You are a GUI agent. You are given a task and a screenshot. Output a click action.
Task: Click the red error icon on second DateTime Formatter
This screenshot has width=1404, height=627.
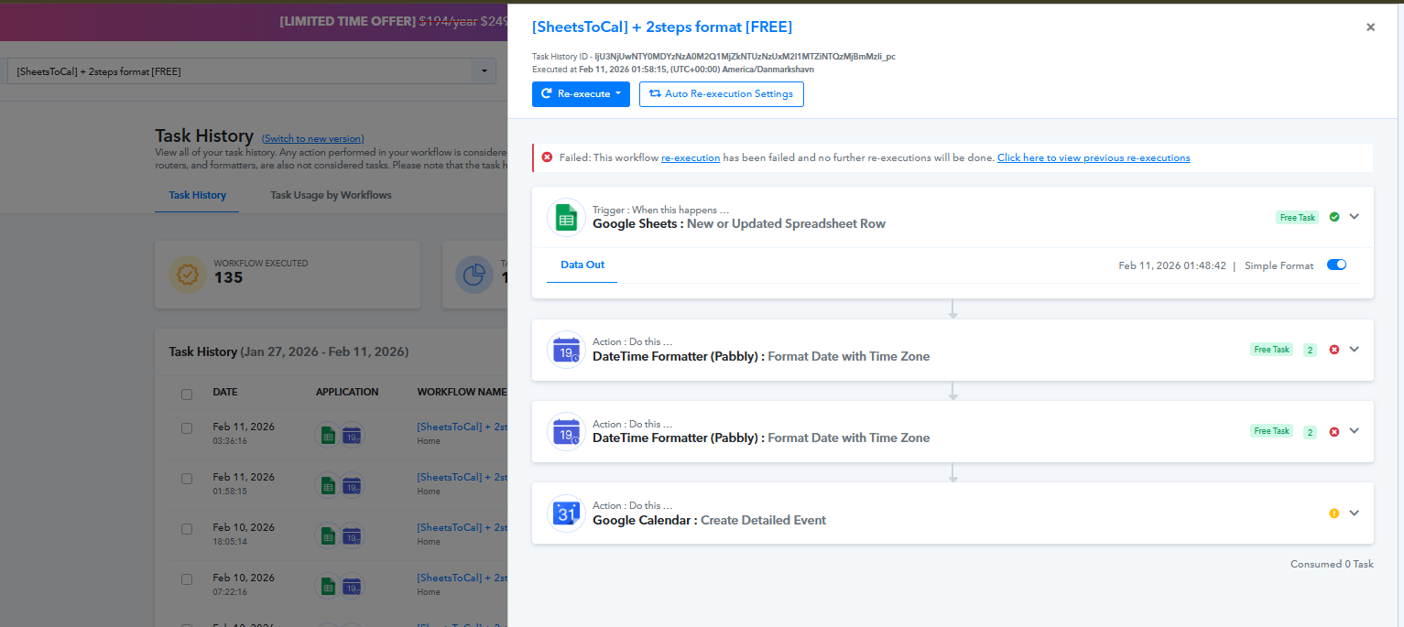click(x=1333, y=431)
